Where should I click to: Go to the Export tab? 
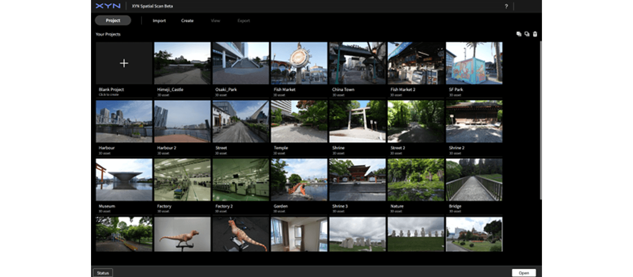tap(243, 20)
